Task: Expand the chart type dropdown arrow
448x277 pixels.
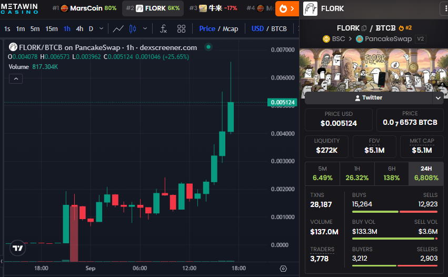Action: pos(145,28)
